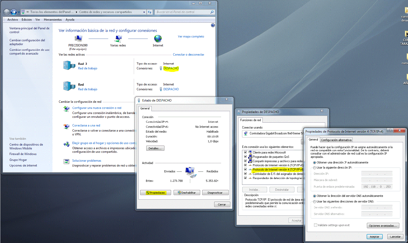The height and width of the screenshot is (243, 408).
Task: Uncheck Cliente para redes Microsoft
Action: coord(245,152)
